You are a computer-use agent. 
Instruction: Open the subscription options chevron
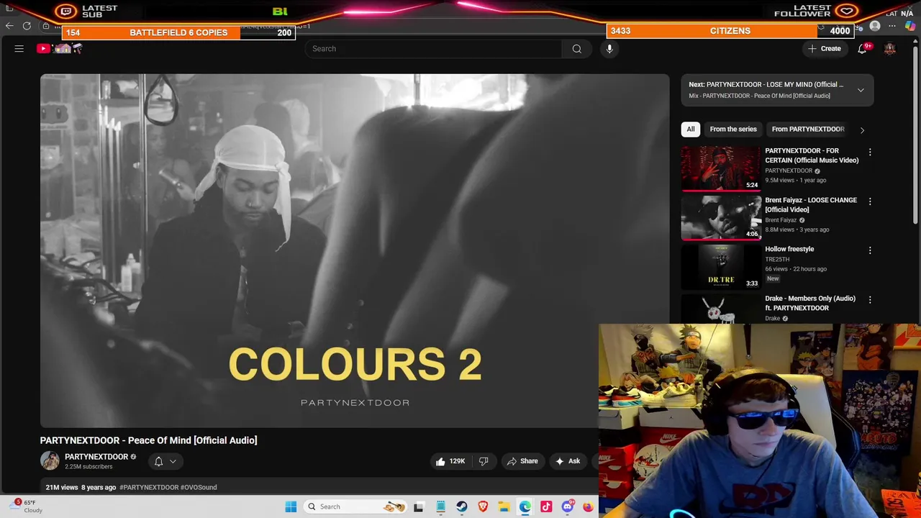coord(173,461)
